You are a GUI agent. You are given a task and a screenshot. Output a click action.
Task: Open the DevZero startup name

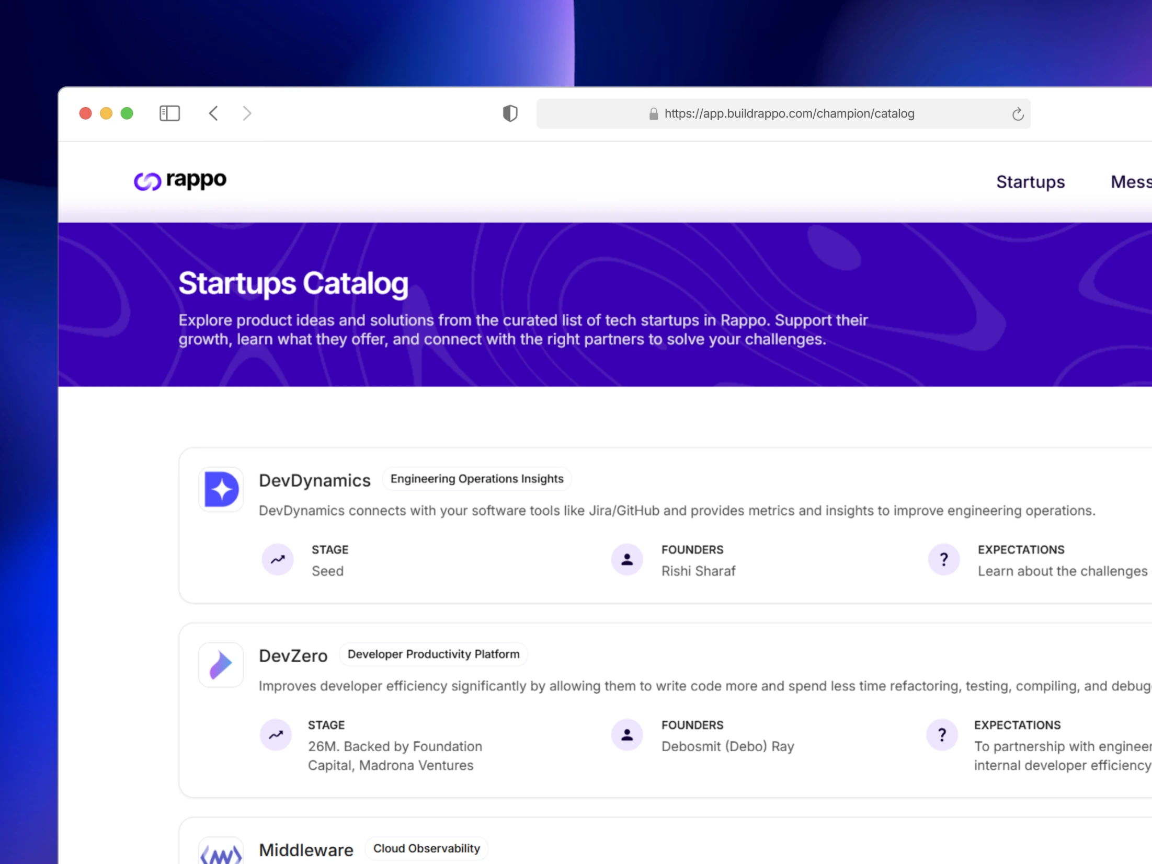pos(293,656)
